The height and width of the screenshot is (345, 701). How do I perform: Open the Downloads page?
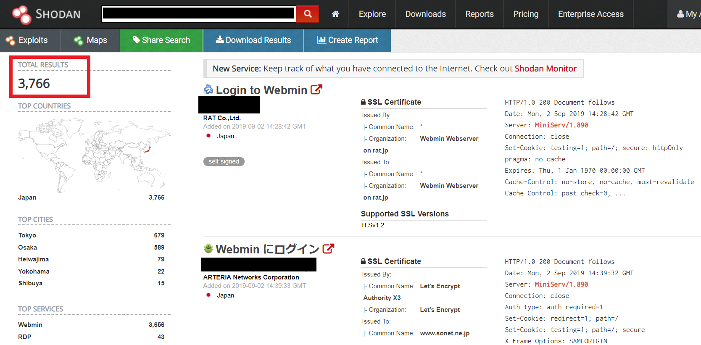(425, 14)
